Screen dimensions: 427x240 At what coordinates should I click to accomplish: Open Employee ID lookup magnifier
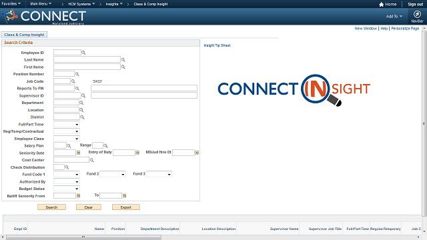click(83, 53)
